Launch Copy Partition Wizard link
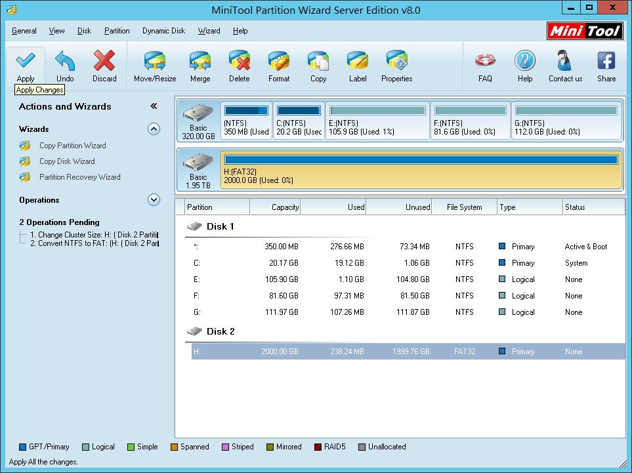 [x=73, y=146]
